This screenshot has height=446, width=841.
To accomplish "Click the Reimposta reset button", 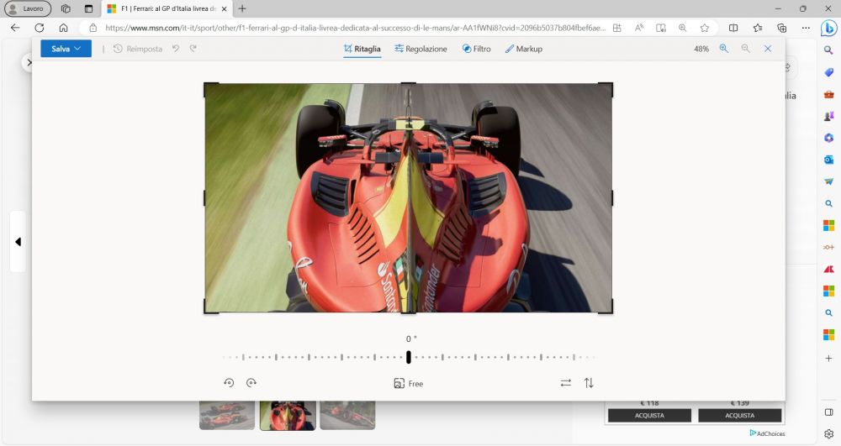I will (x=138, y=49).
